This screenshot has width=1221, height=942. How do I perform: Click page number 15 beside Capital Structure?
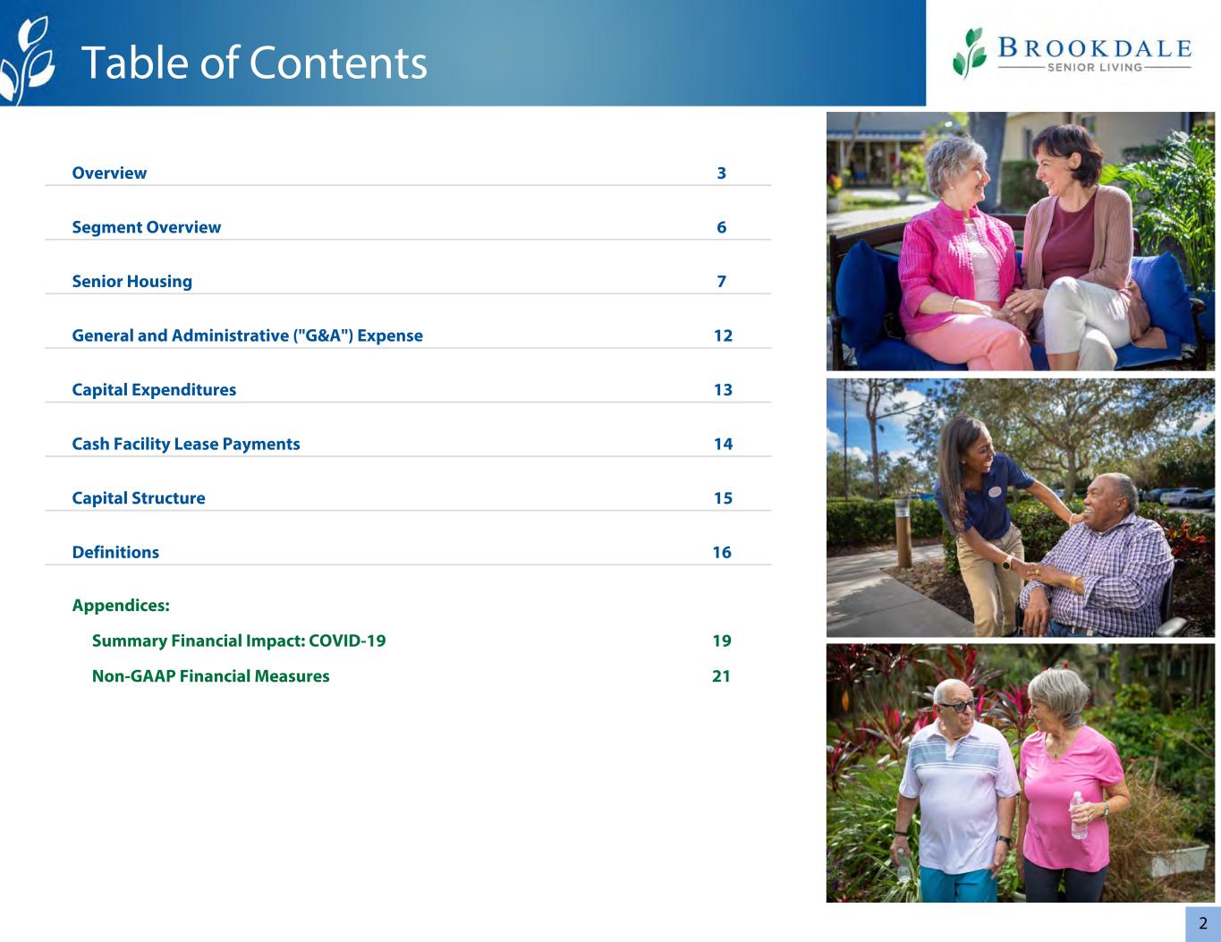723,498
